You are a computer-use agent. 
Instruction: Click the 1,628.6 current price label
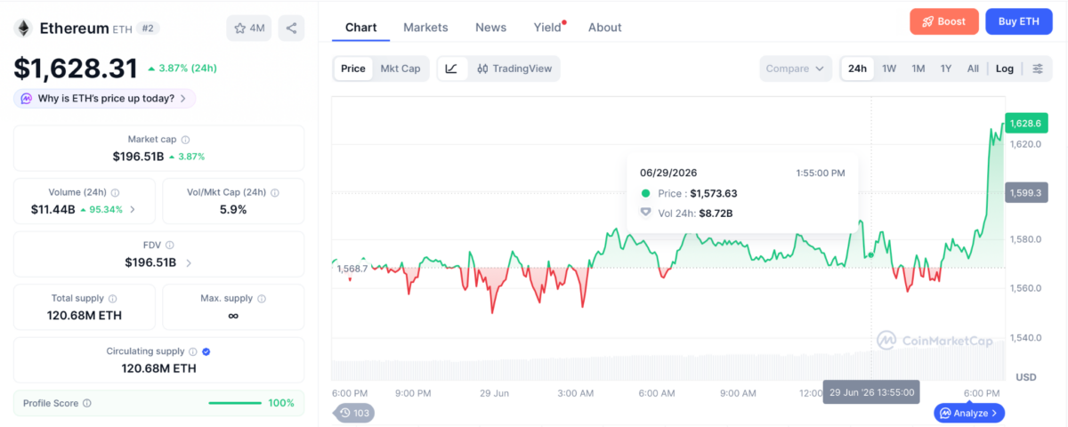click(x=1024, y=124)
